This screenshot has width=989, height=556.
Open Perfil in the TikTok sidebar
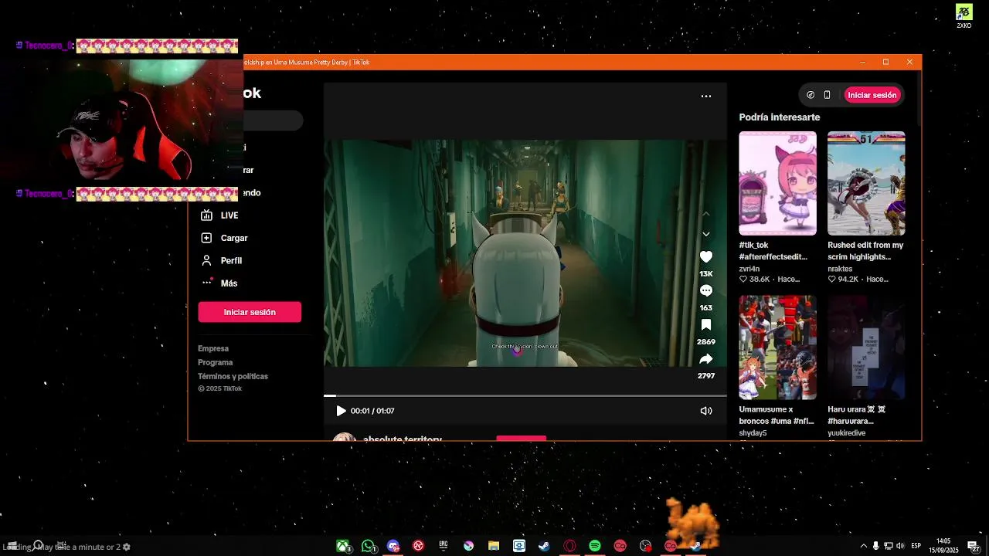231,260
